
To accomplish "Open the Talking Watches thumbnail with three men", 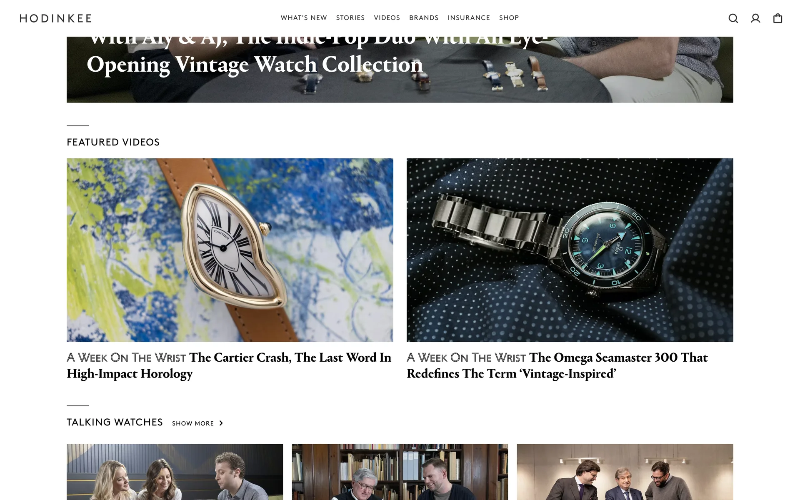I will pos(625,472).
